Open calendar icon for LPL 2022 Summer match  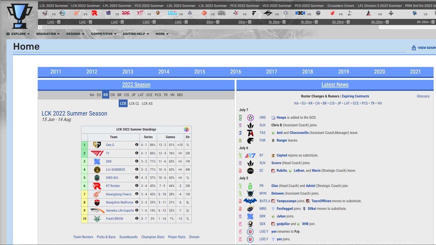pyautogui.click(x=122, y=22)
